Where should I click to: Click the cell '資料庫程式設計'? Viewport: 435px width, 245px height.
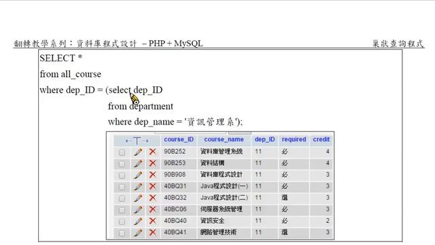(x=222, y=175)
